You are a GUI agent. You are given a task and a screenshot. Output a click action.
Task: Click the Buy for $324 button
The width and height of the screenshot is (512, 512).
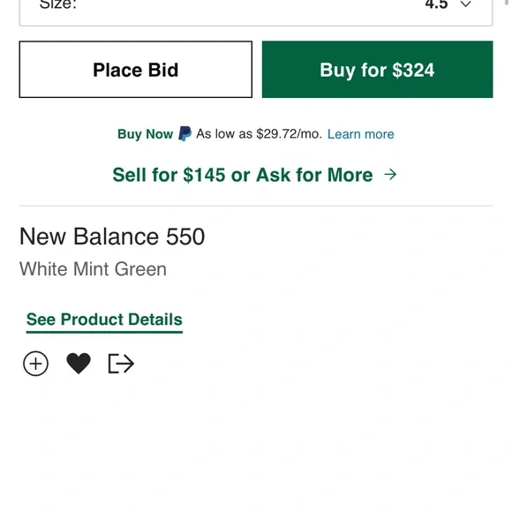click(x=377, y=69)
